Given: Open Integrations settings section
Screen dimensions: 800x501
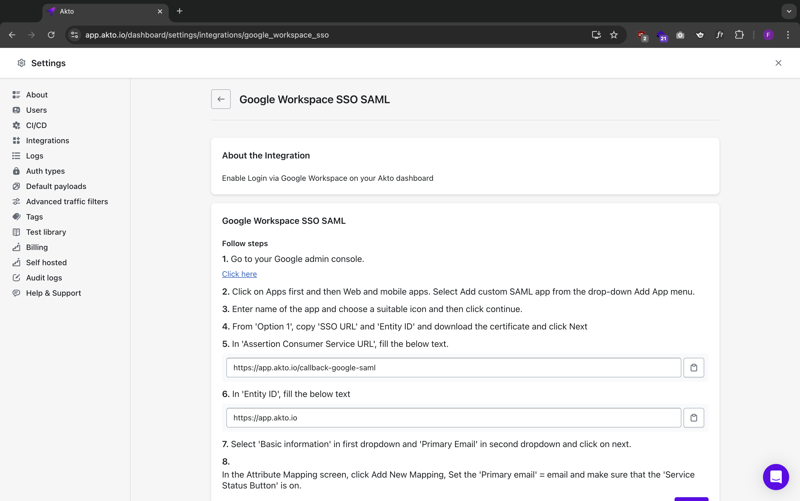Looking at the screenshot, I should point(47,140).
